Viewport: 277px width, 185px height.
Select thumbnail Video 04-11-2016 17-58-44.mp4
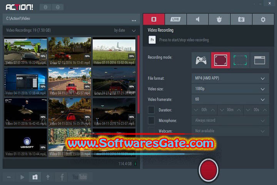[x=26, y=82]
